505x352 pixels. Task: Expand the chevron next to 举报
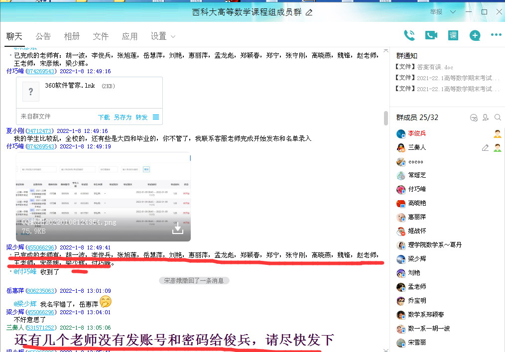pos(453,12)
